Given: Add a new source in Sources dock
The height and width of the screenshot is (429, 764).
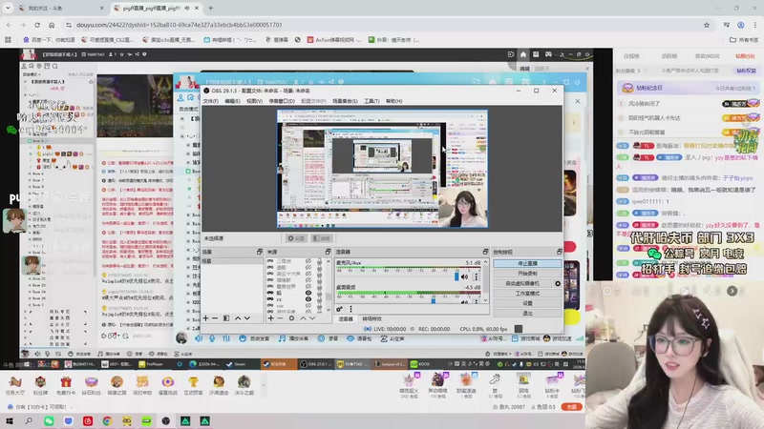Looking at the screenshot, I should (271, 318).
